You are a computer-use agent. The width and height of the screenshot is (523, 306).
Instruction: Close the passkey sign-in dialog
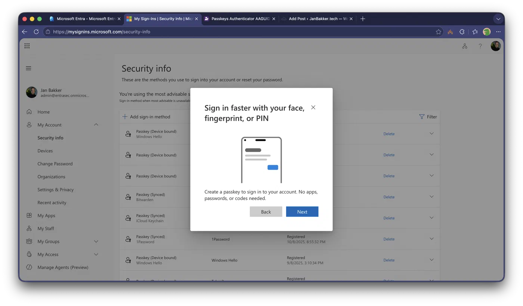[313, 108]
